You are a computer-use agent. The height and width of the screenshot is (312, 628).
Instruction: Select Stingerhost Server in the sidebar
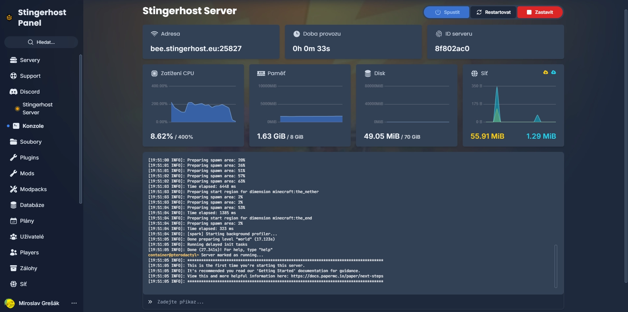point(37,108)
